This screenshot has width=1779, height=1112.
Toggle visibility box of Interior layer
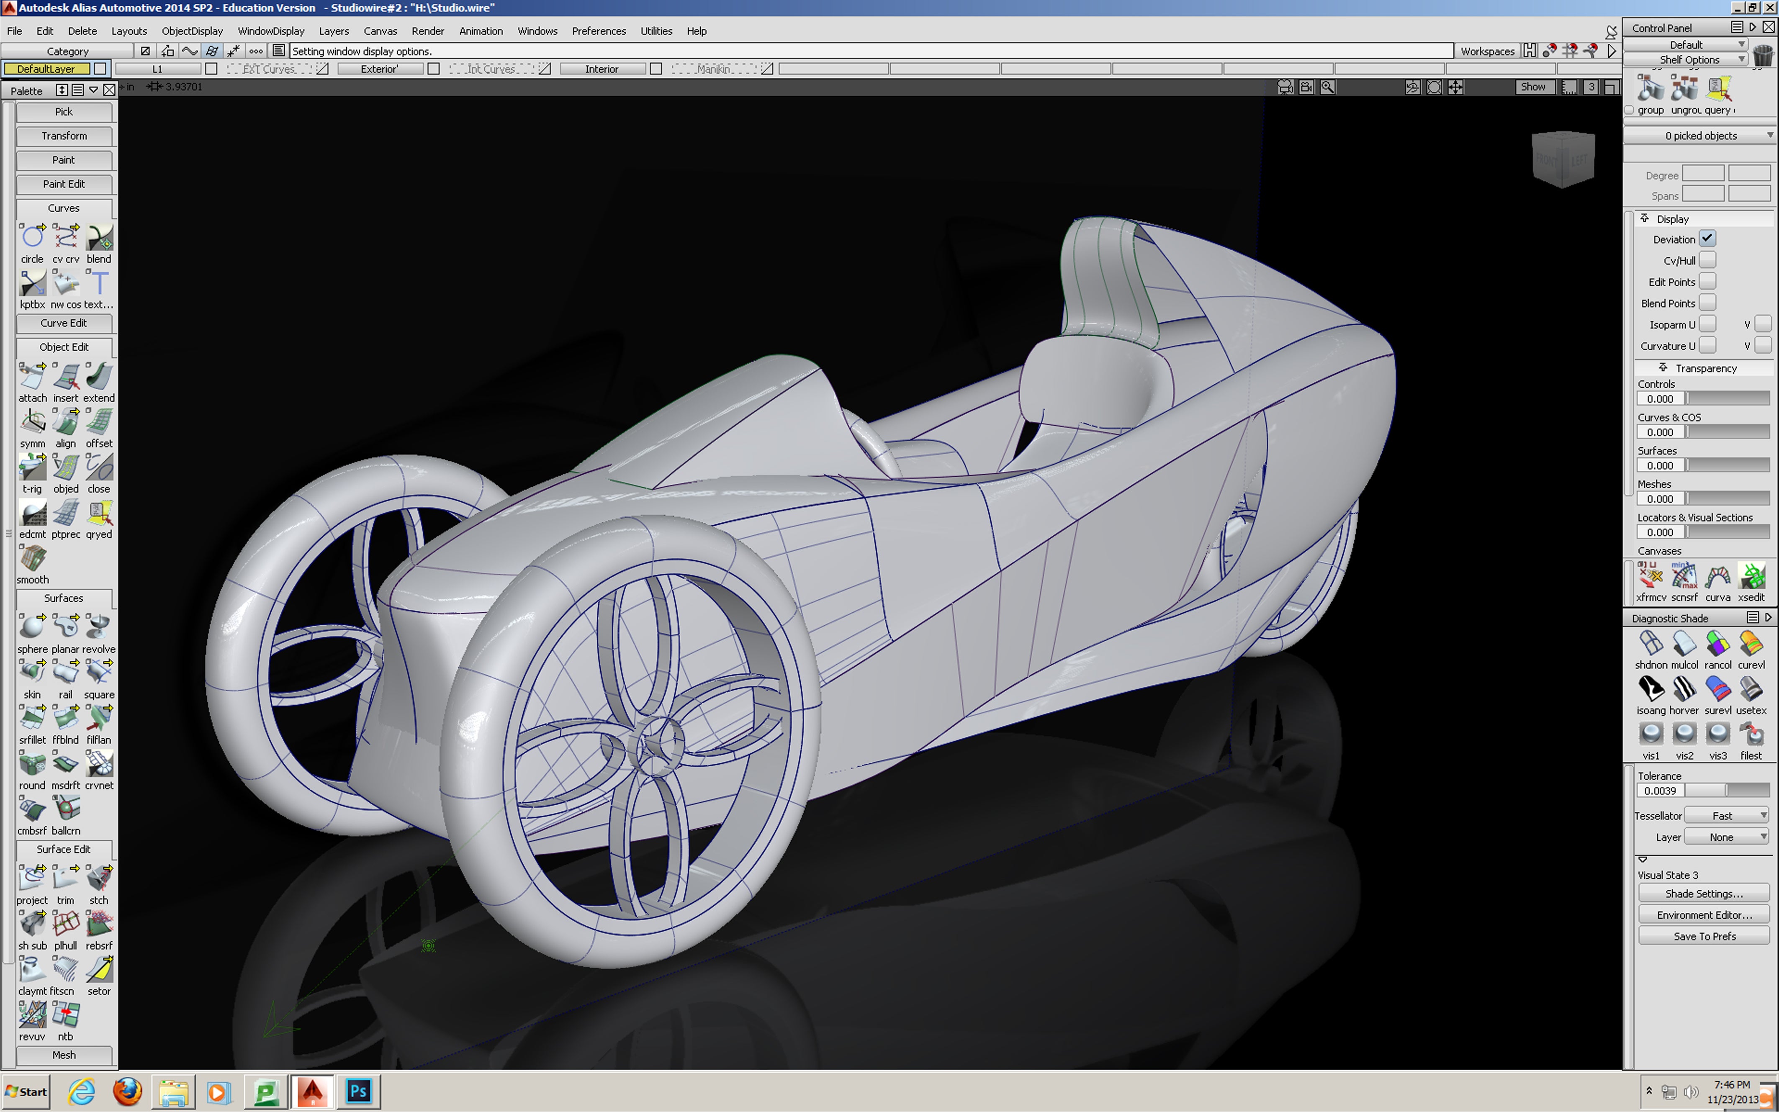pyautogui.click(x=656, y=68)
